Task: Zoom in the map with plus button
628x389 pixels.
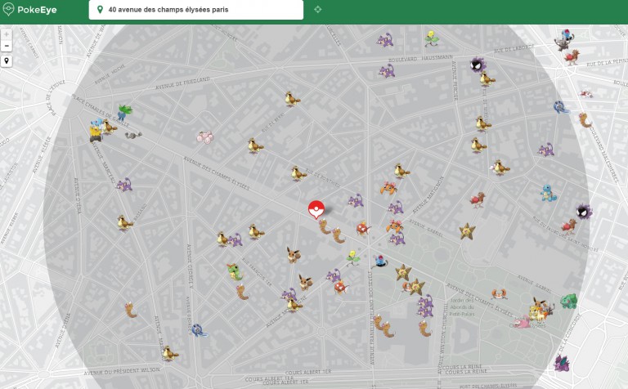Action: tap(7, 35)
